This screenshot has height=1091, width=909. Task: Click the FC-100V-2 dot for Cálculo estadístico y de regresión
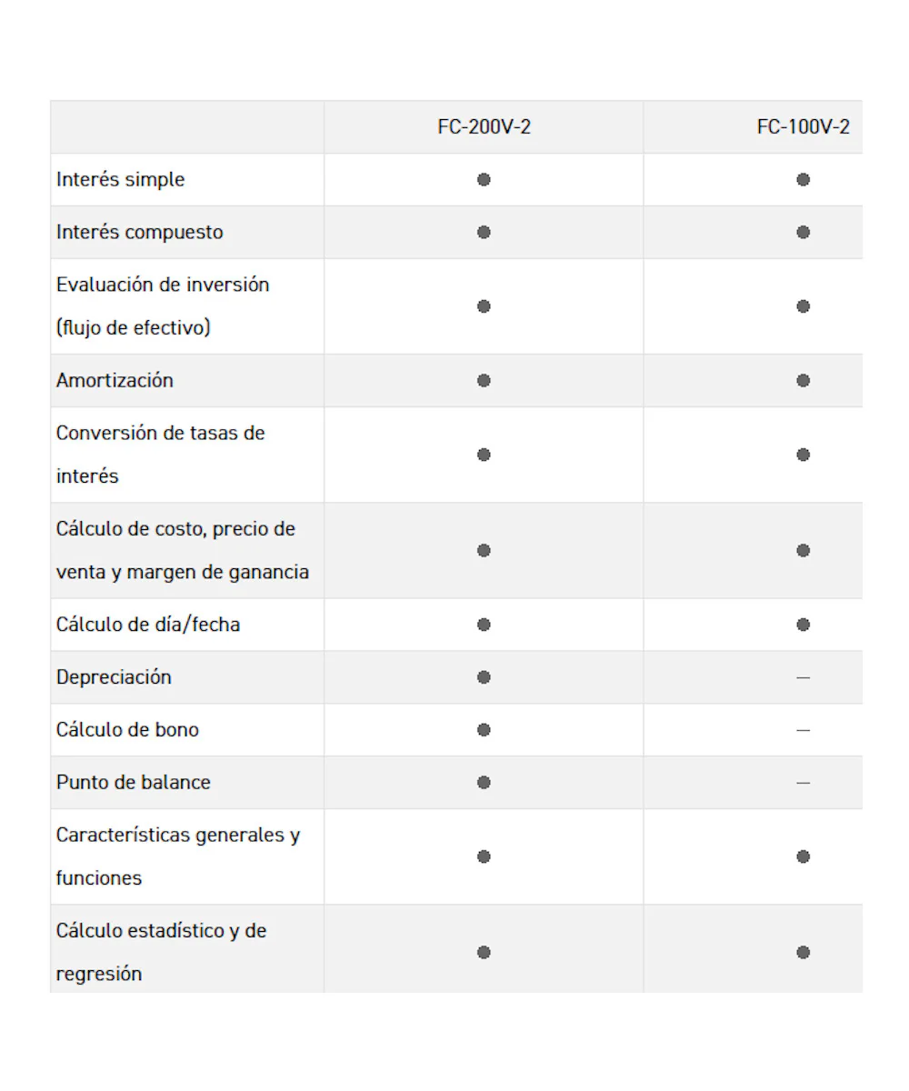click(803, 952)
